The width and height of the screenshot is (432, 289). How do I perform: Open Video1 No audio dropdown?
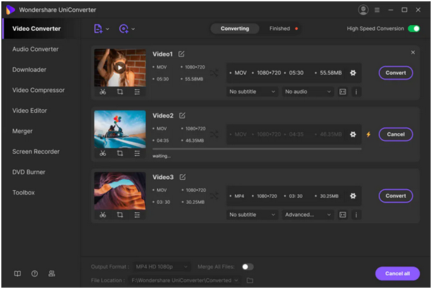[x=307, y=92]
